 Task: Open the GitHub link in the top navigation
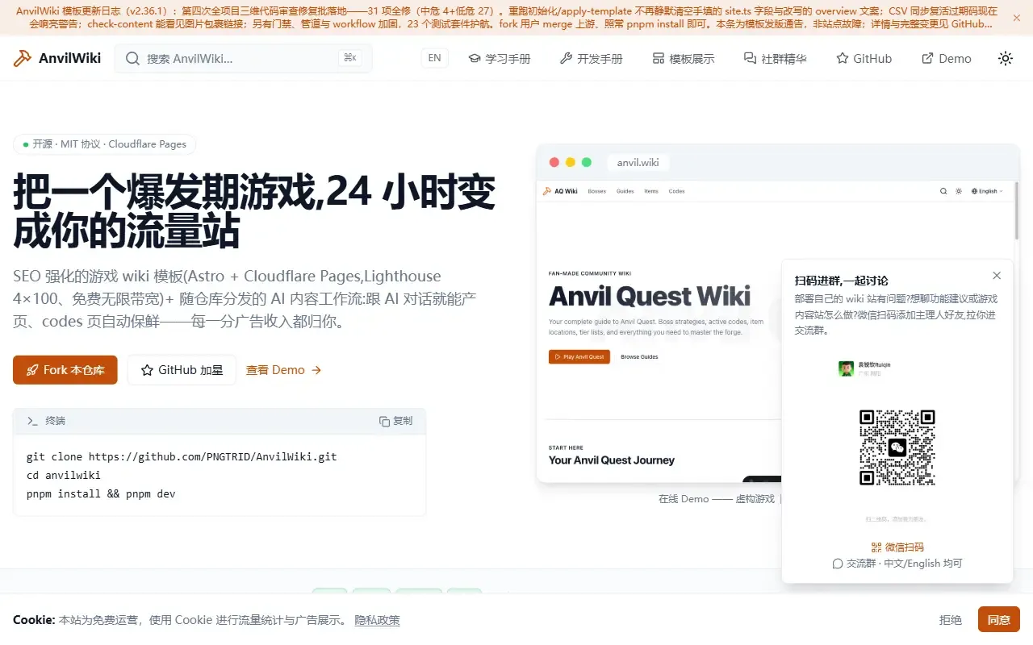[864, 58]
